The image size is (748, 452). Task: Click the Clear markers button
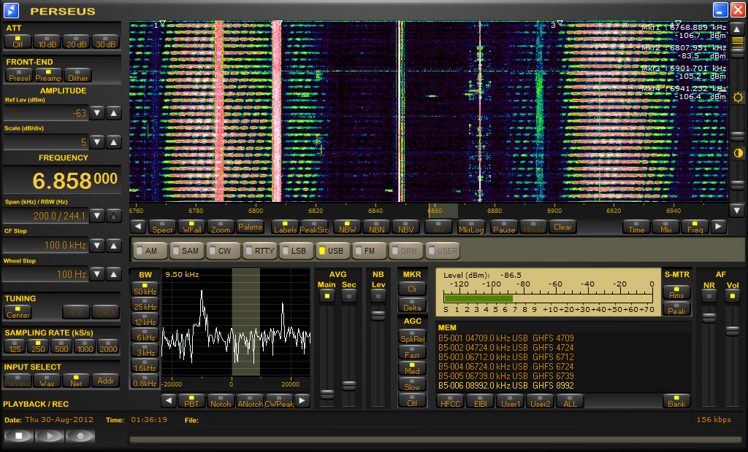point(562,227)
